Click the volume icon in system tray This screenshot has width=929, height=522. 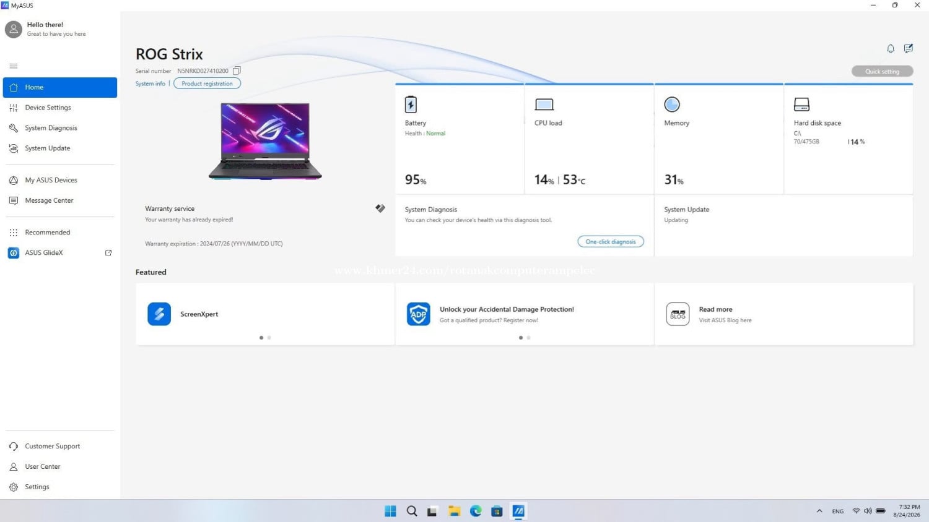pyautogui.click(x=868, y=511)
